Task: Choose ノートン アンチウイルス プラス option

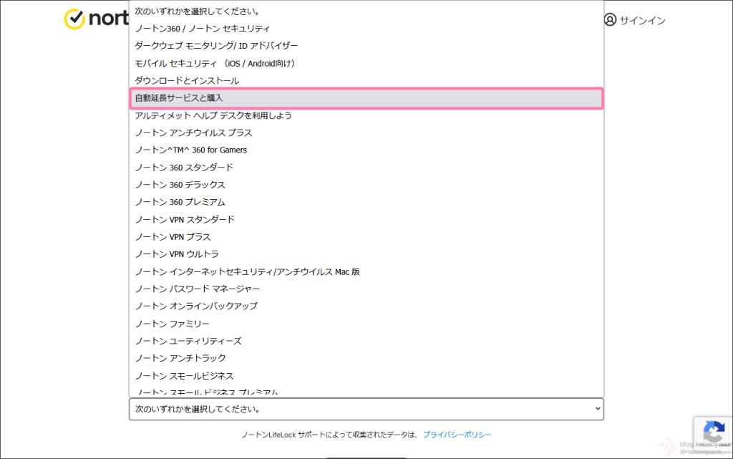Action: (193, 132)
